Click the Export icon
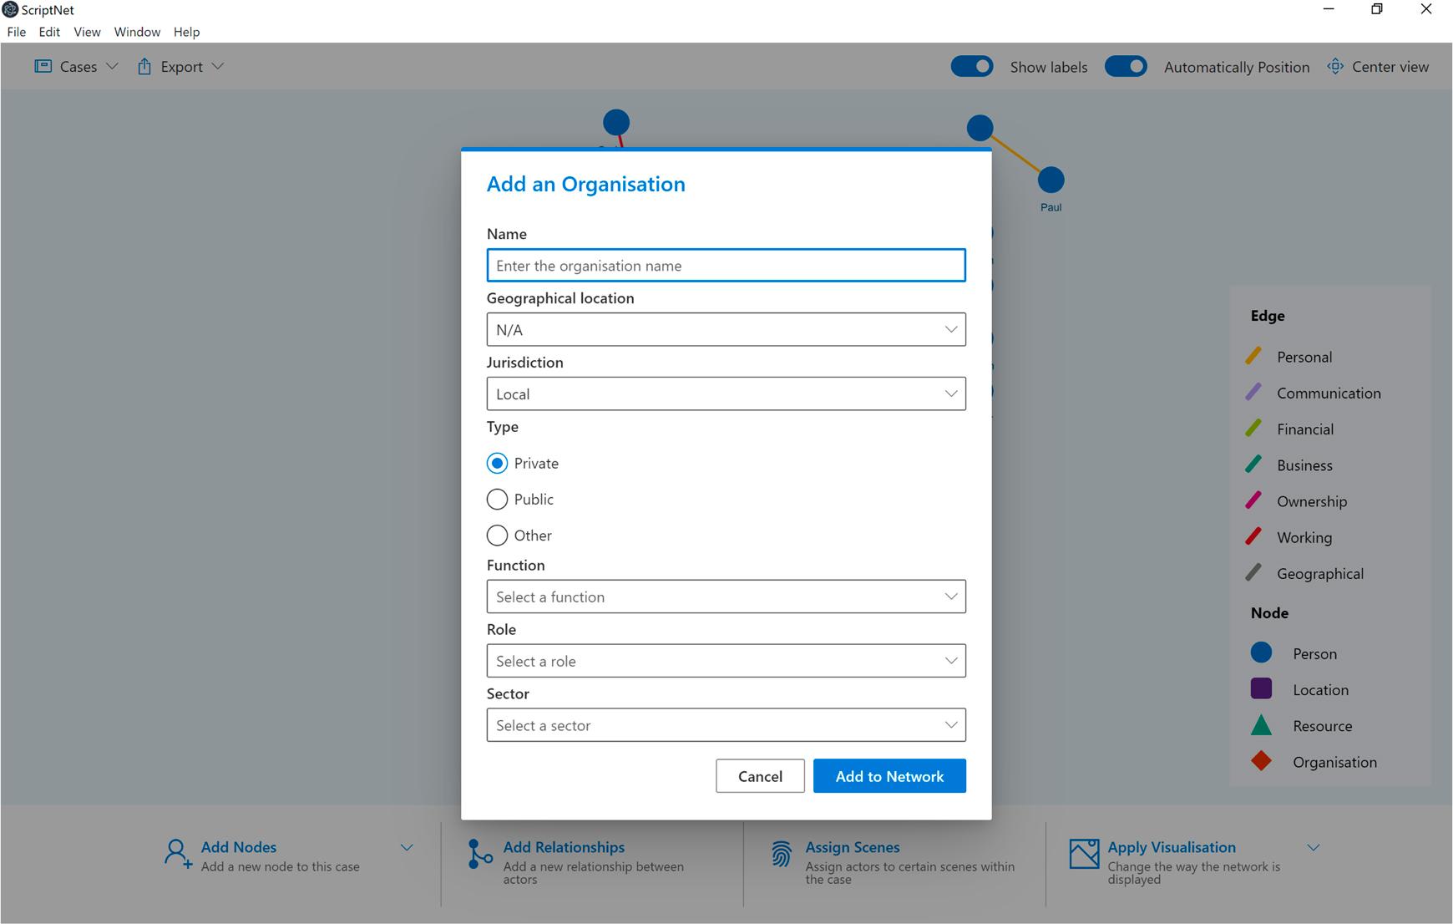This screenshot has width=1453, height=924. point(144,65)
